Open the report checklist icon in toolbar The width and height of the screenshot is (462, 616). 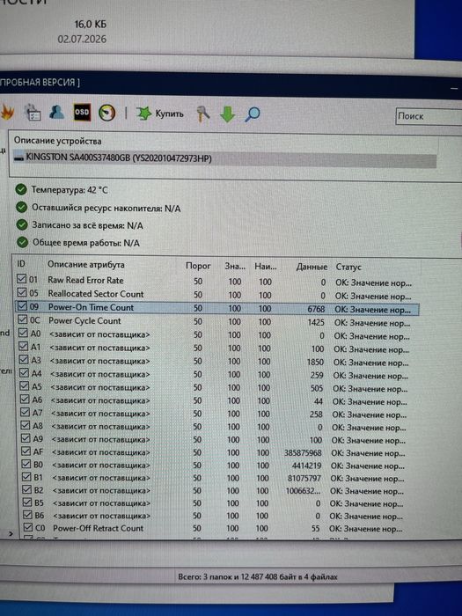point(33,113)
